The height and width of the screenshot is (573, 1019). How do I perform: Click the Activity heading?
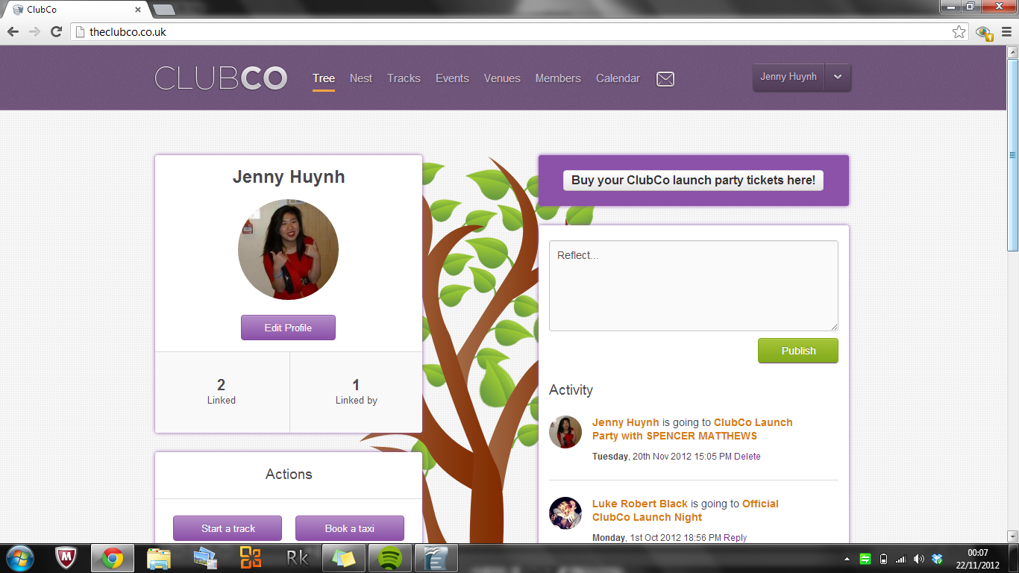point(571,389)
